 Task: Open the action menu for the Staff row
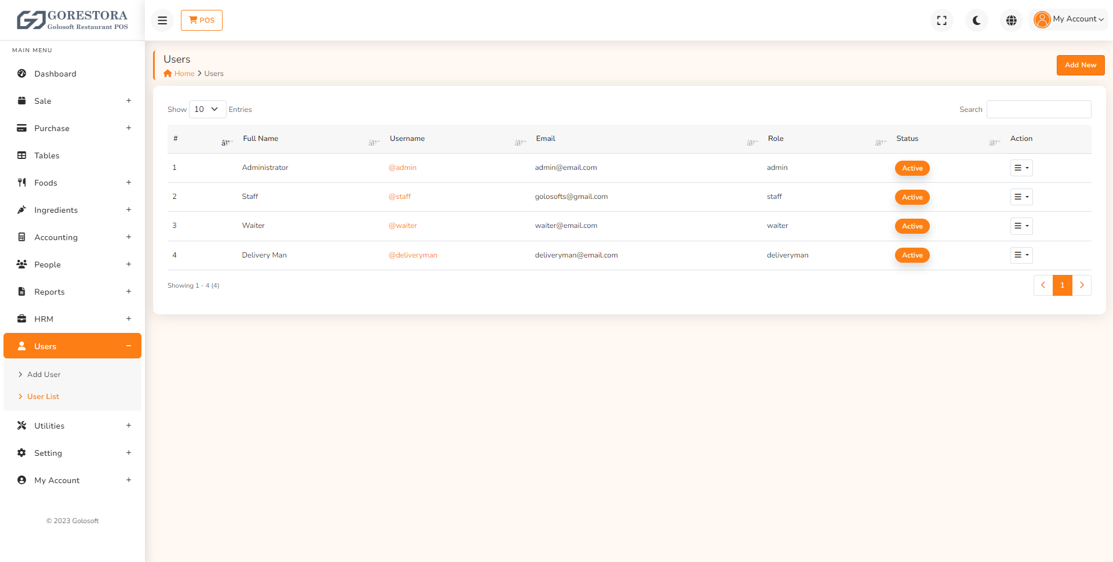tap(1021, 197)
